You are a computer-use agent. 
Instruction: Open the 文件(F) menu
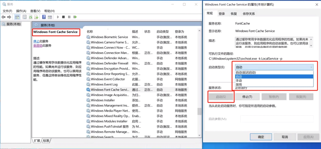point(8,11)
